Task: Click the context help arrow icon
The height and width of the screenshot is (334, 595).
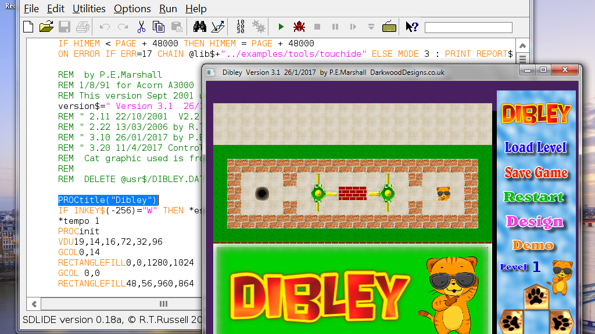Action: point(411,27)
